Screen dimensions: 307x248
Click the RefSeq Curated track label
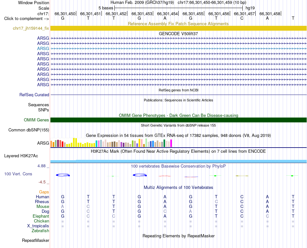34,95
